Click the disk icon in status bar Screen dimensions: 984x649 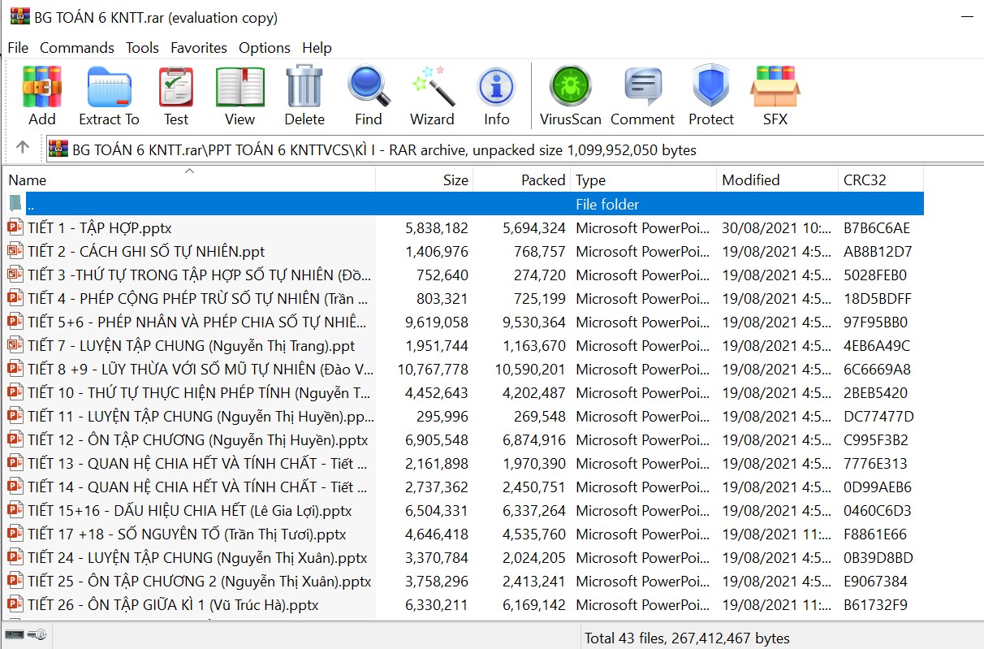click(x=14, y=634)
